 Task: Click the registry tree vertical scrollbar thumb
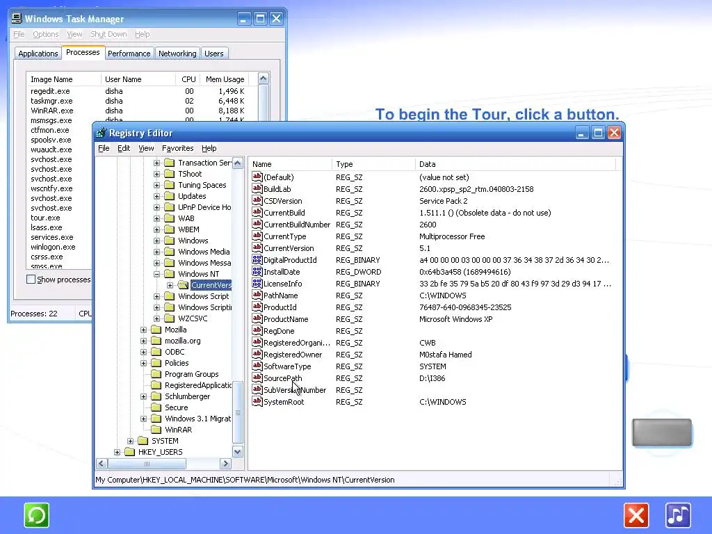[x=238, y=412]
